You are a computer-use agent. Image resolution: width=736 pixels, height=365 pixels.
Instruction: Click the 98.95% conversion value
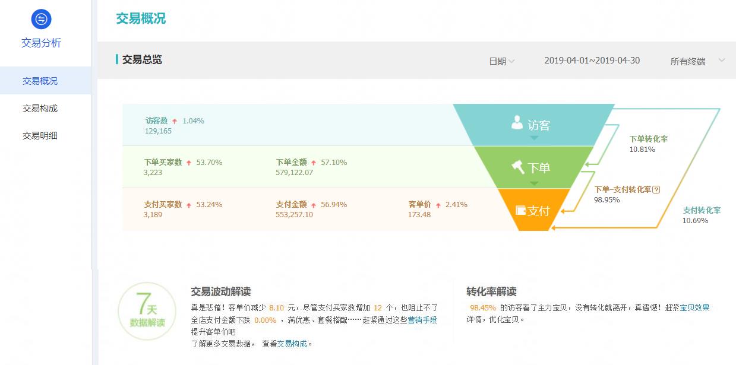607,200
